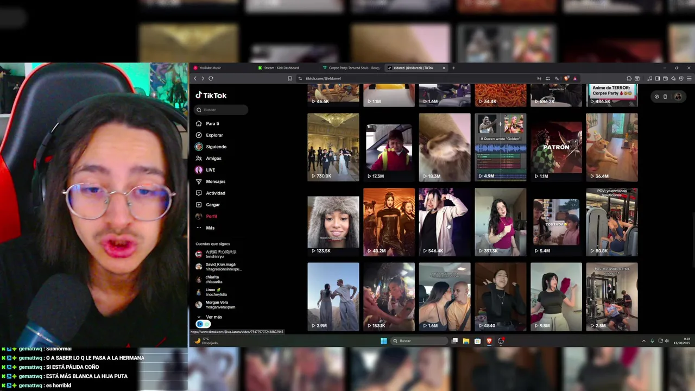Screen dimensions: 695x391
Task: Open video with 17.3M views
Action: point(389,147)
